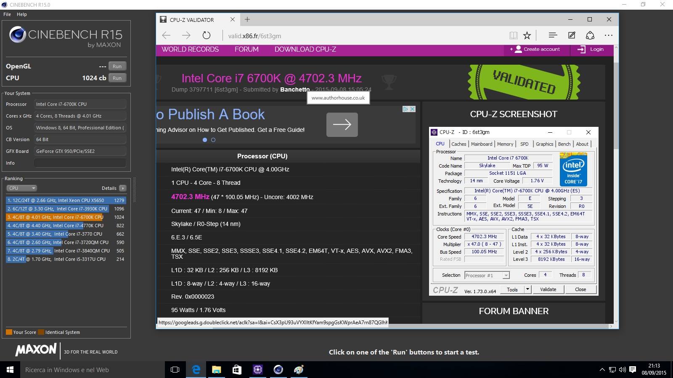Click CPU-Z screenshot Memory tab
Screen dimensions: 673x378
point(505,144)
